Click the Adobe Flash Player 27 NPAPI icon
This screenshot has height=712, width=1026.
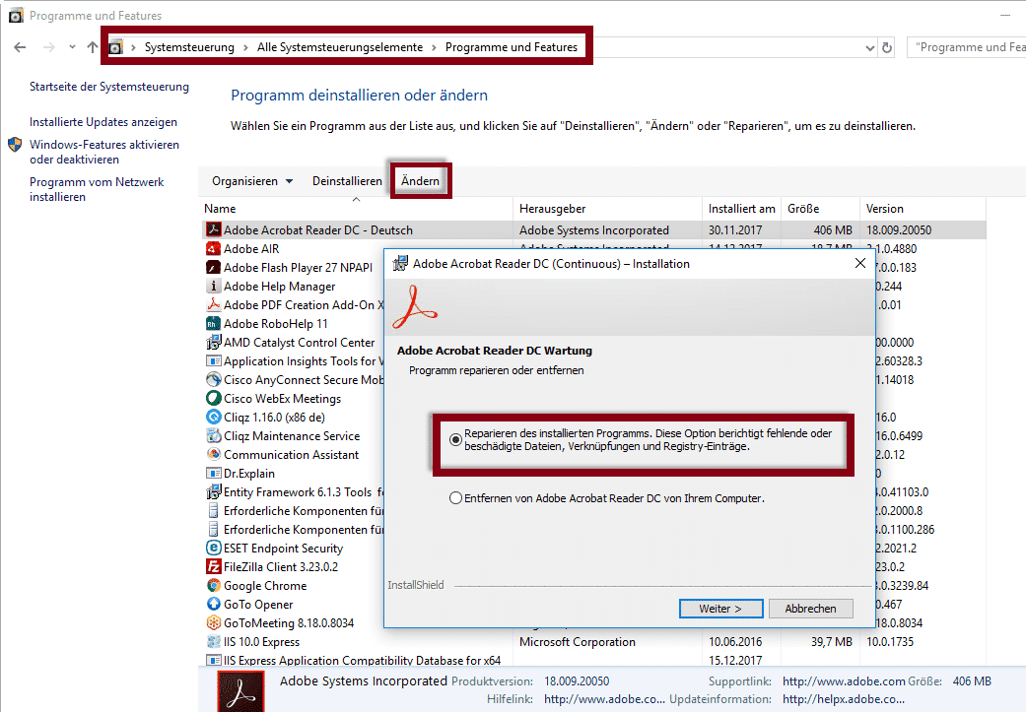point(213,267)
